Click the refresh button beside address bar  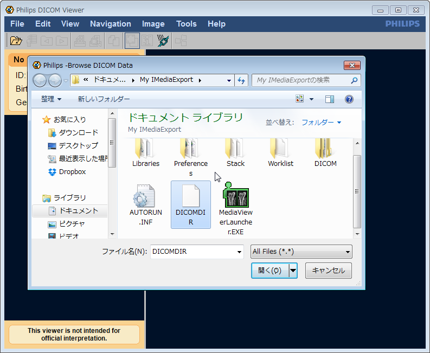[241, 80]
